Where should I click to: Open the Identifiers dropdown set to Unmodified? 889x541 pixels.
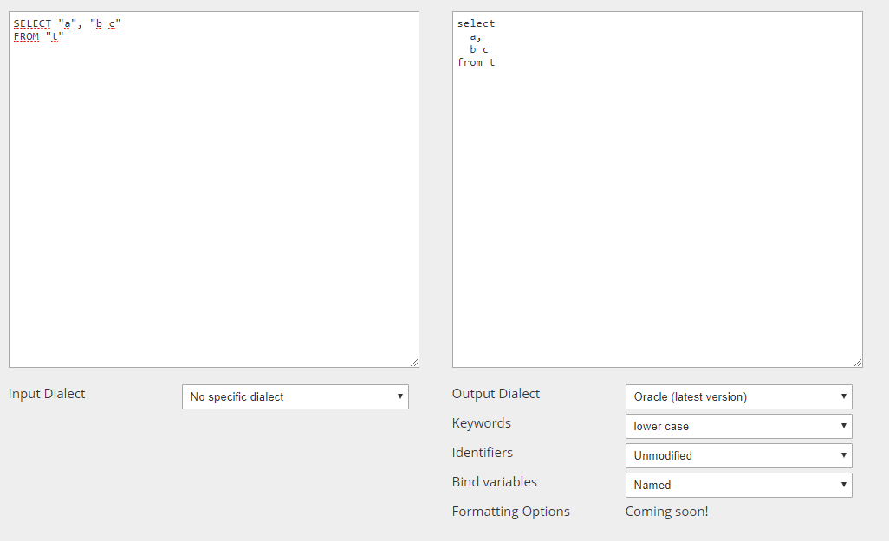coord(739,455)
